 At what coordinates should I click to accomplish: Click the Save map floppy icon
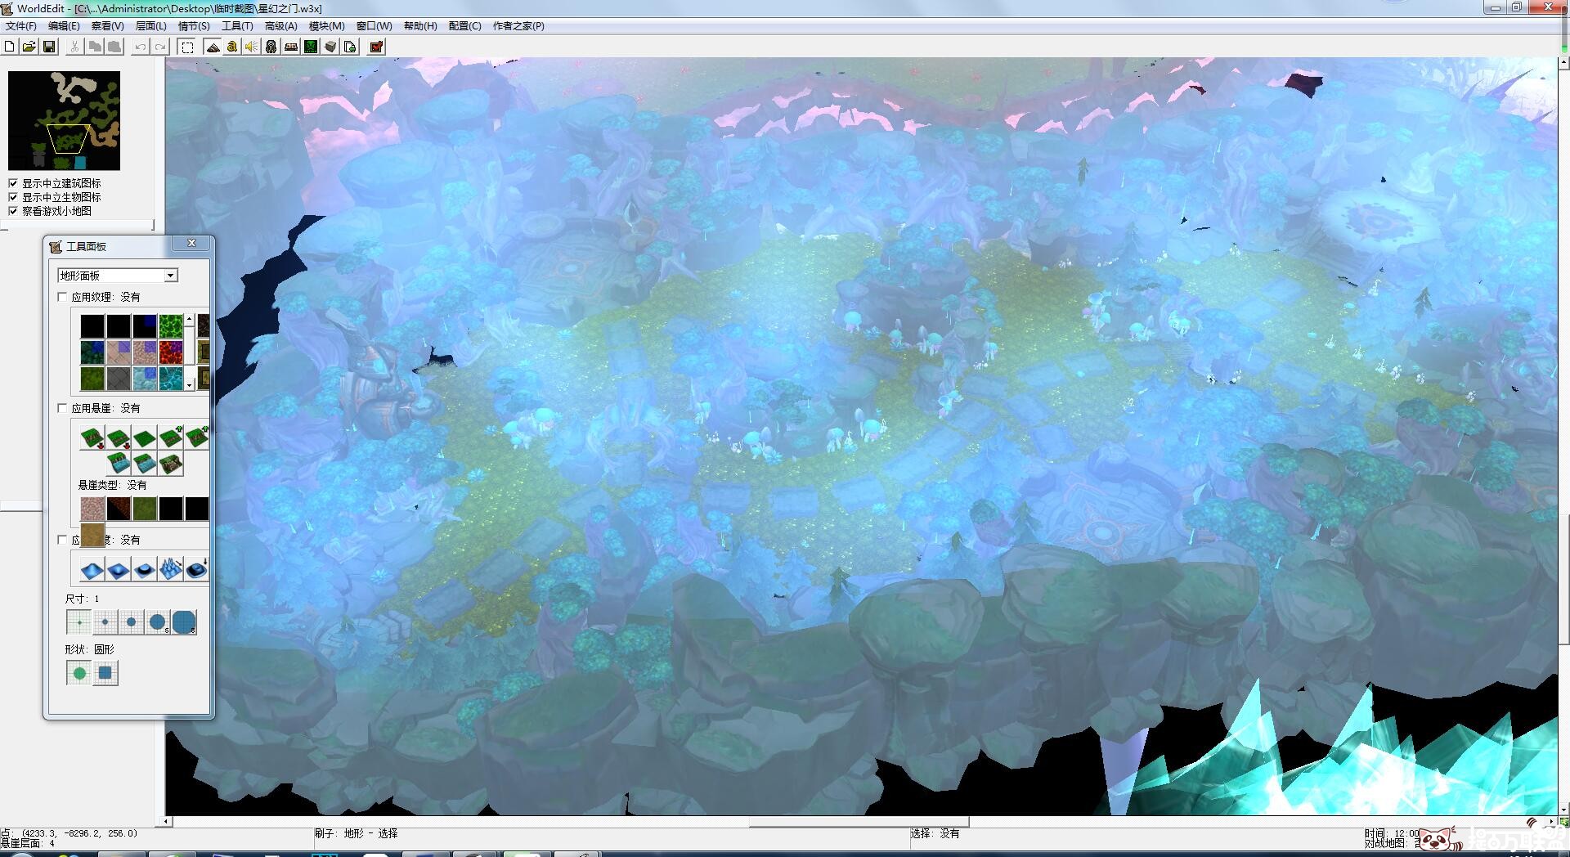tap(49, 47)
